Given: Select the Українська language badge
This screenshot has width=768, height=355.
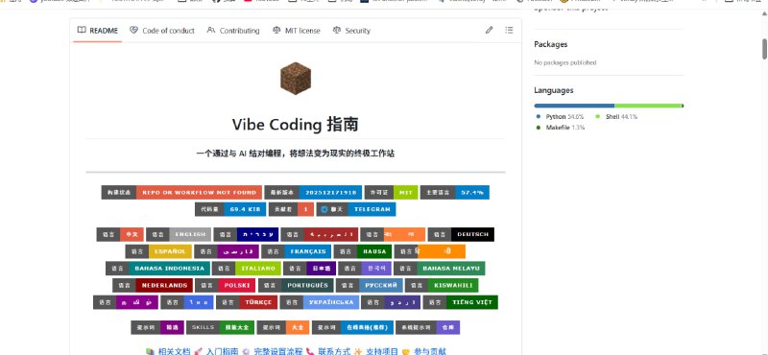Looking at the screenshot, I should (x=320, y=302).
